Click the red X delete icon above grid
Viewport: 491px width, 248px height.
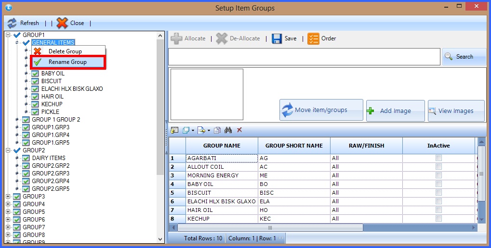coord(239,130)
